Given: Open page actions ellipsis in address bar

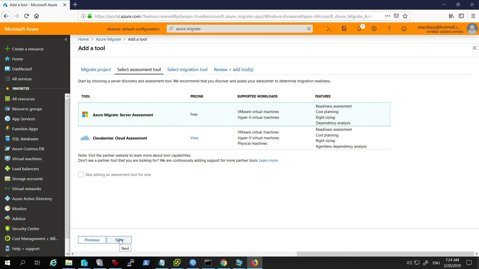Looking at the screenshot, I should pos(387,16).
